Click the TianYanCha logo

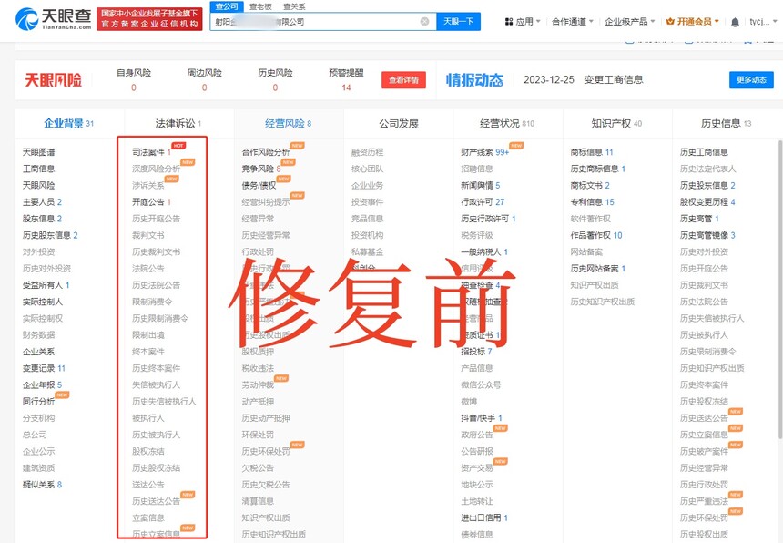click(54, 19)
